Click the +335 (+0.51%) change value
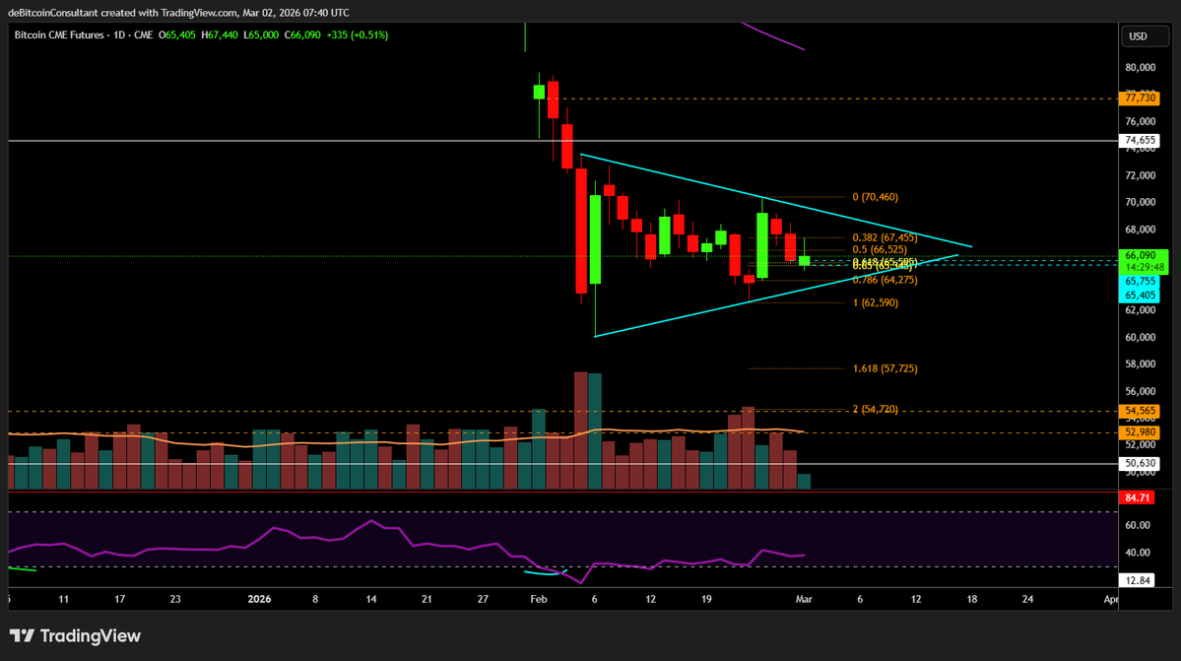This screenshot has height=661, width=1181. pos(357,34)
